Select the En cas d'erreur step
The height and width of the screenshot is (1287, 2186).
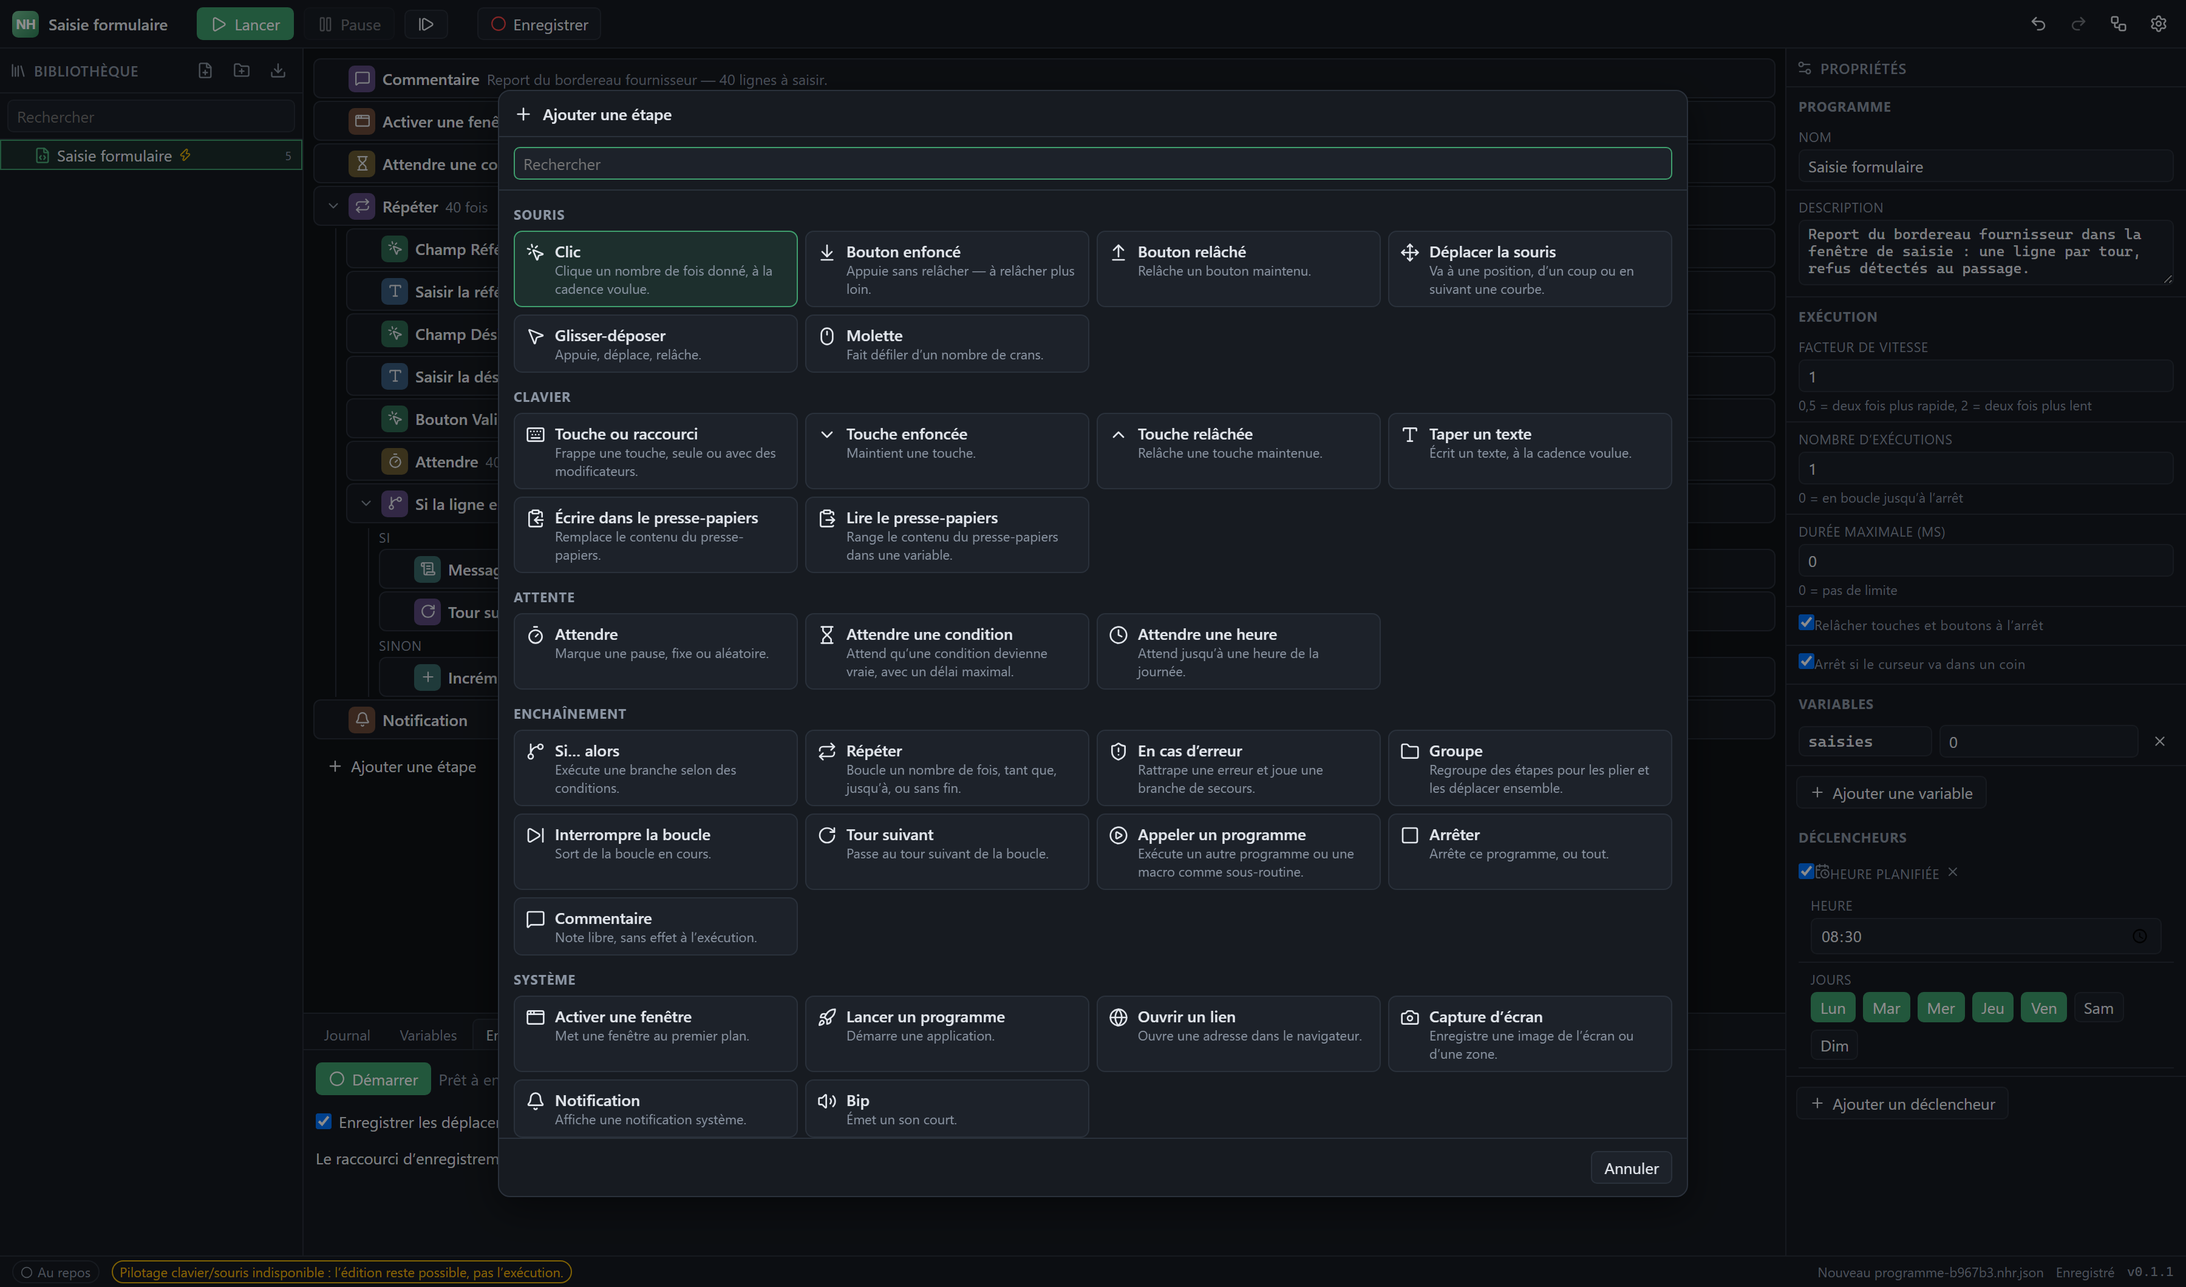(1238, 767)
